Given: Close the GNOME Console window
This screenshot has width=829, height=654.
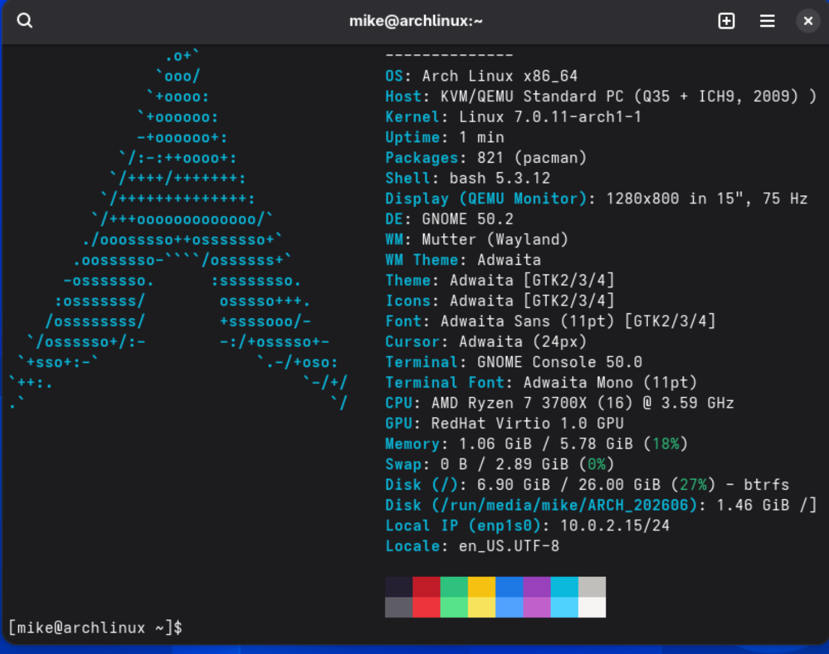Looking at the screenshot, I should 808,21.
